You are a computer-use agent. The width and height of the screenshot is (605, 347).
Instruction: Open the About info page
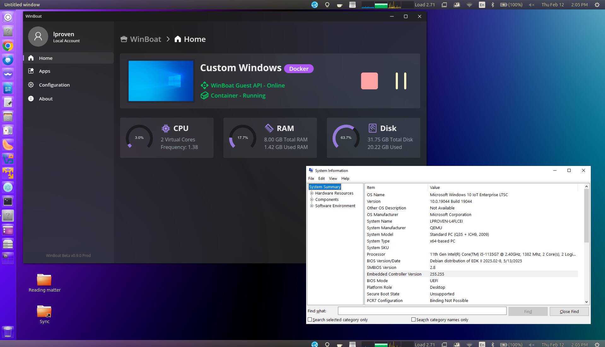46,99
